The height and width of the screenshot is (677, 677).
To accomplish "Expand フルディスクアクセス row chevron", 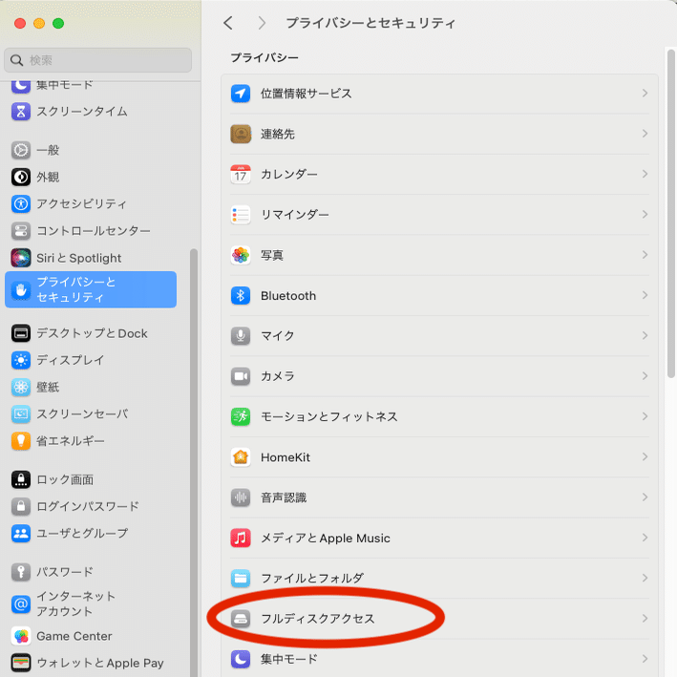I will tap(645, 619).
